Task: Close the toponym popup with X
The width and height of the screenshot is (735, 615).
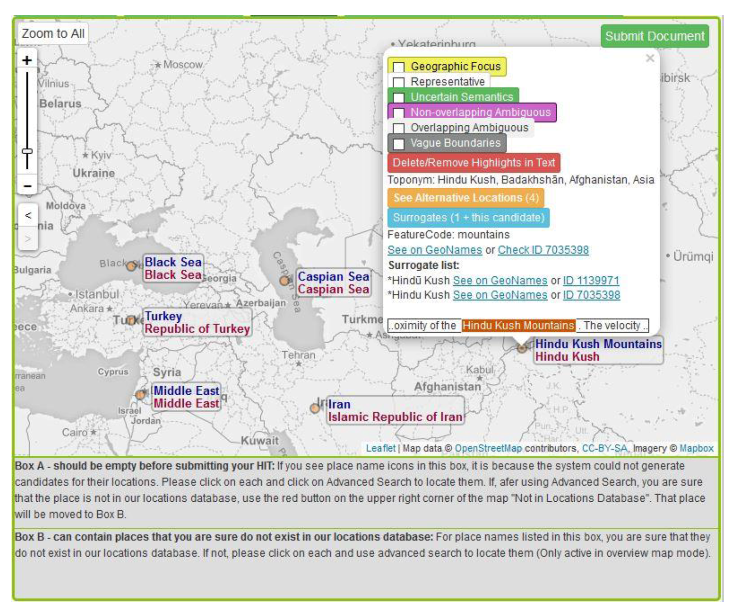Action: coord(650,58)
